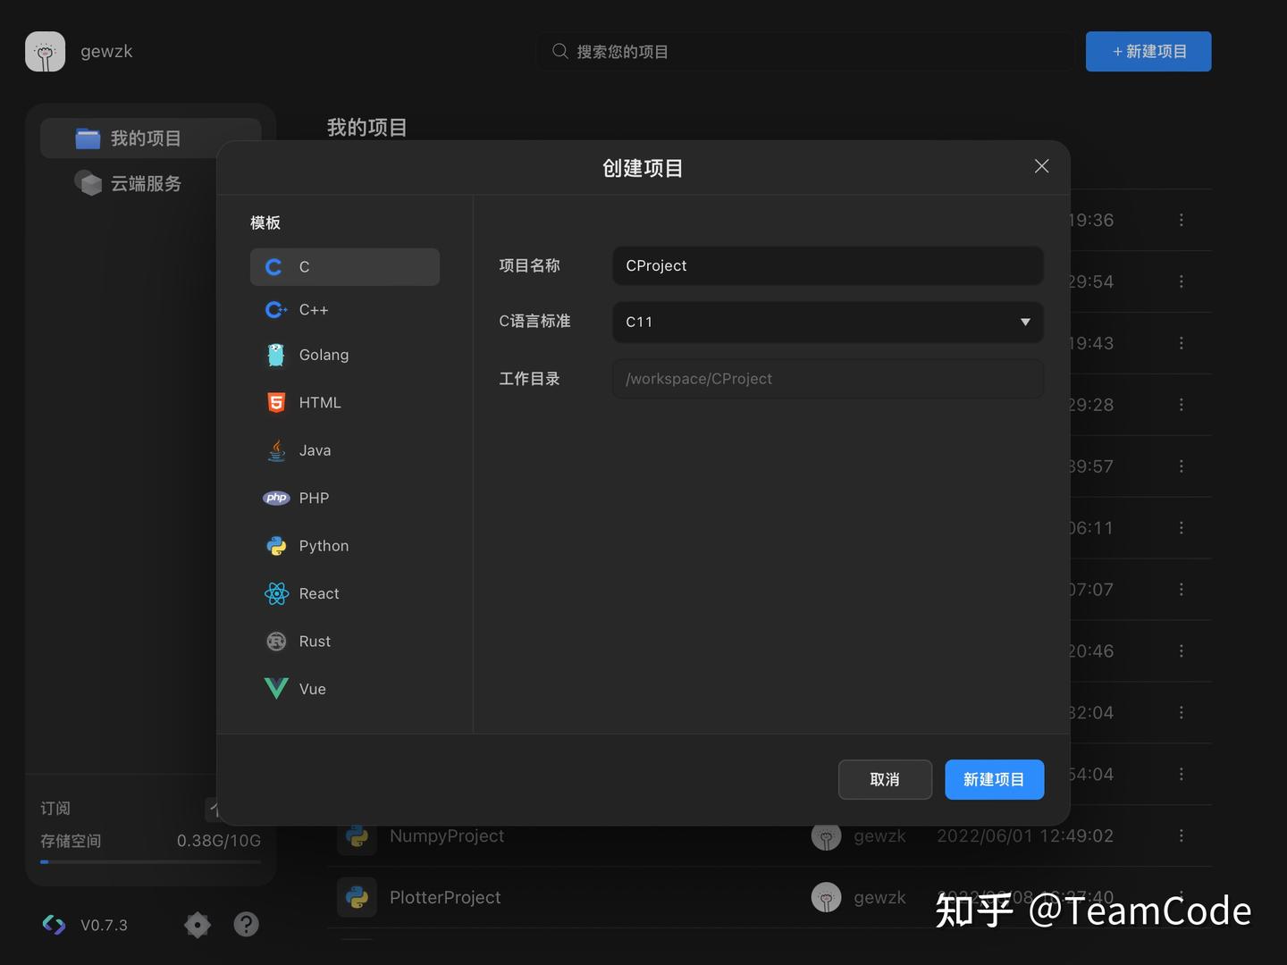Switch to the 云端服务 sidebar section

click(x=130, y=183)
